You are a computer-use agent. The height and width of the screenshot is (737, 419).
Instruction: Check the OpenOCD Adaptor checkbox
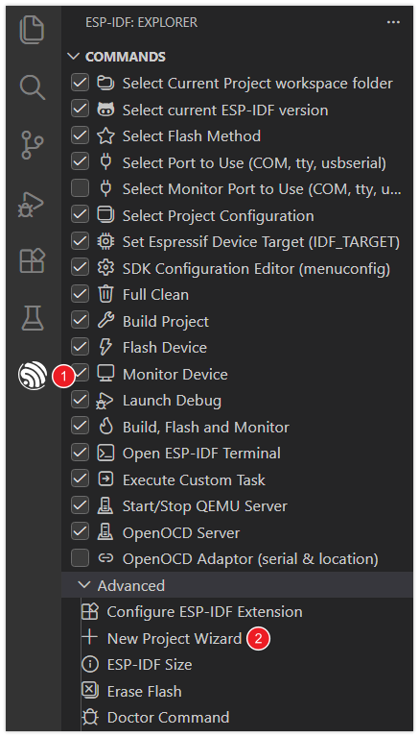80,559
